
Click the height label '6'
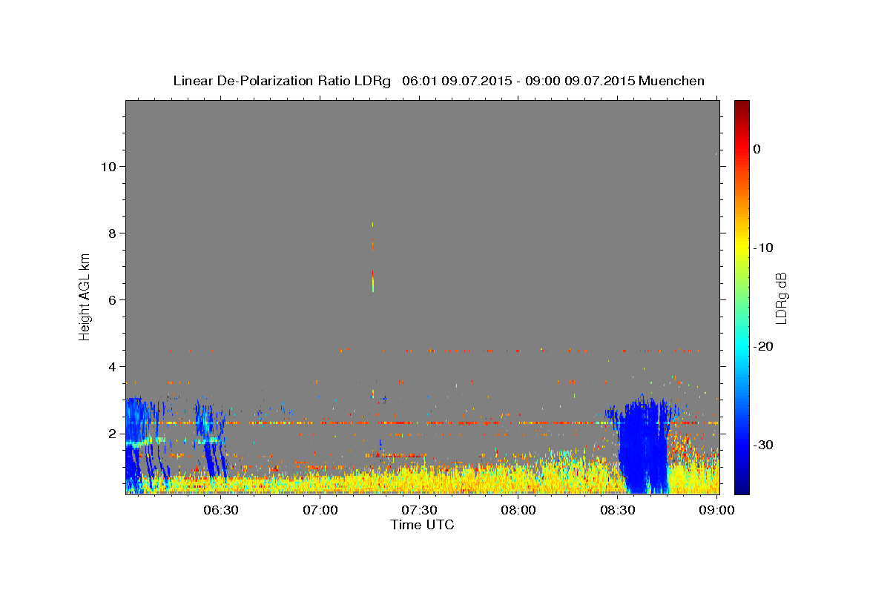[x=111, y=300]
